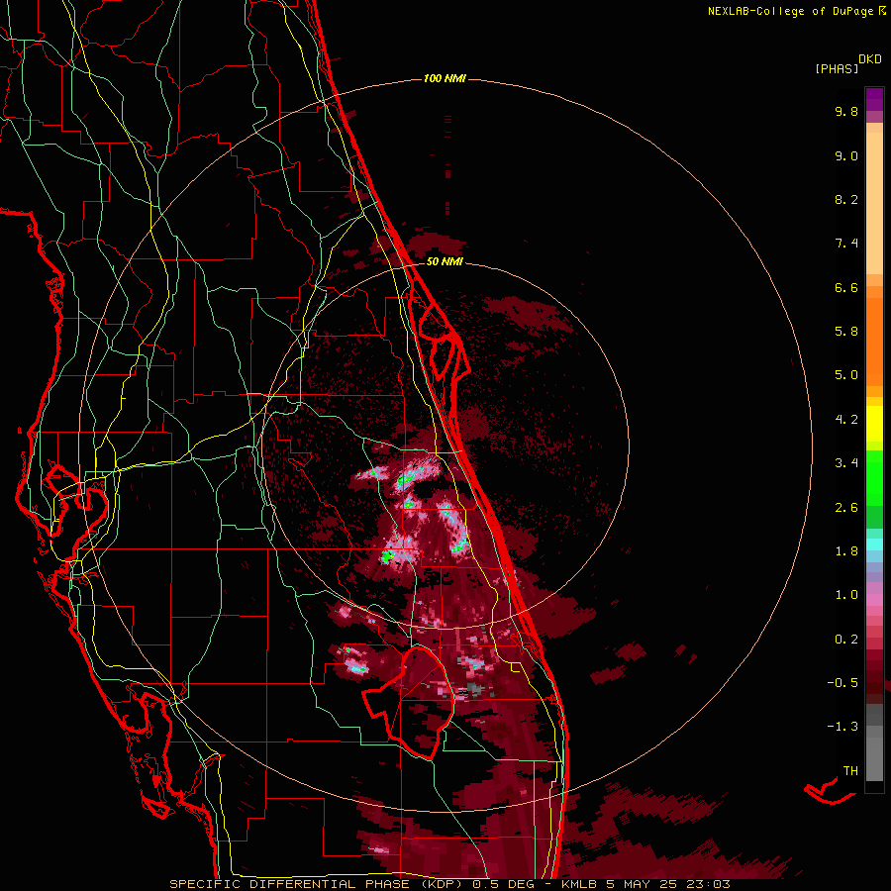Screen dimensions: 891x891
Task: Pick the purple top band of the color bar
Action: pyautogui.click(x=874, y=99)
